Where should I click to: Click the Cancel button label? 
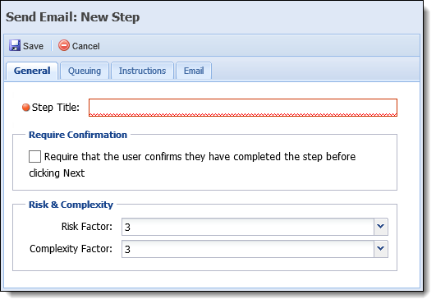pos(85,46)
